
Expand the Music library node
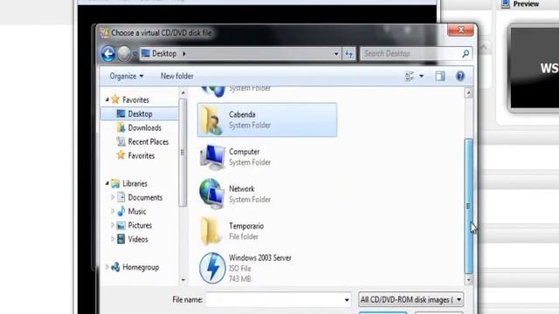coord(113,211)
